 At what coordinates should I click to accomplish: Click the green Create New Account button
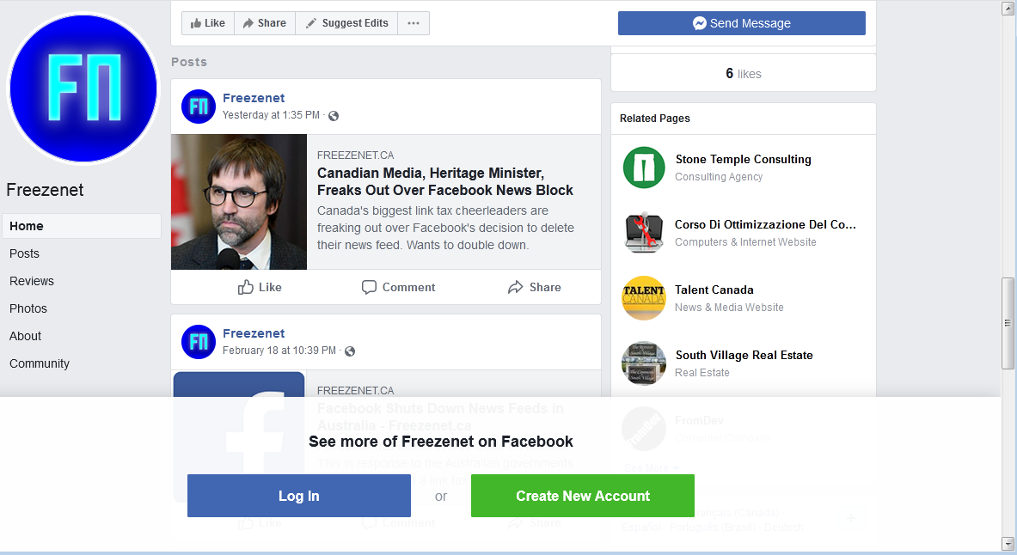click(x=583, y=496)
